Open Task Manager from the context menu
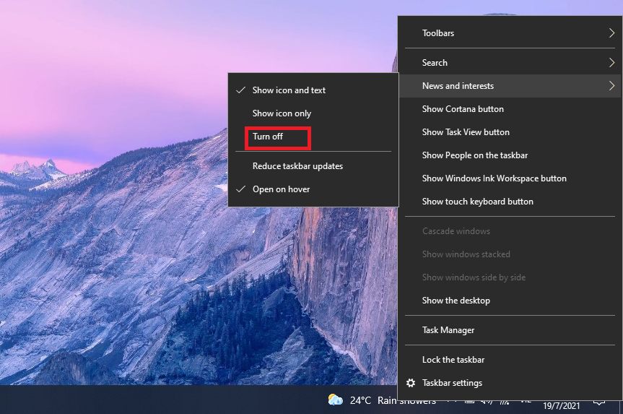The width and height of the screenshot is (623, 414). pos(510,330)
